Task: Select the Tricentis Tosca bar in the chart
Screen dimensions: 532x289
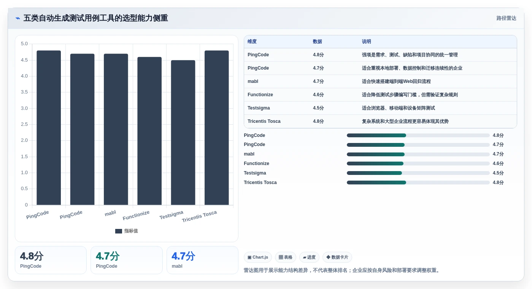Action: [217, 128]
